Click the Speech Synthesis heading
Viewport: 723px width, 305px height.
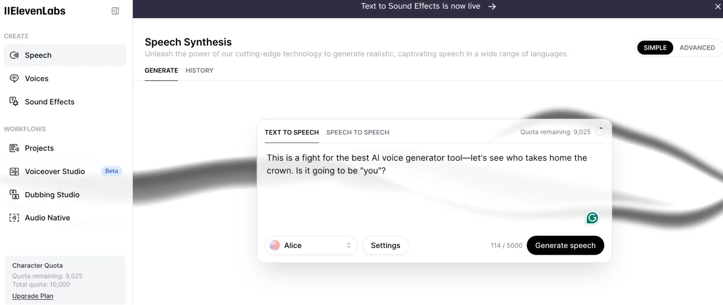(188, 42)
